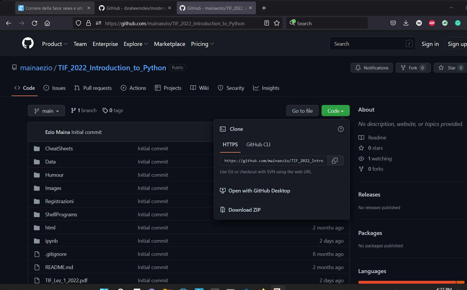The height and width of the screenshot is (290, 467).
Task: Click the .gitignore file icon
Action: click(x=37, y=254)
